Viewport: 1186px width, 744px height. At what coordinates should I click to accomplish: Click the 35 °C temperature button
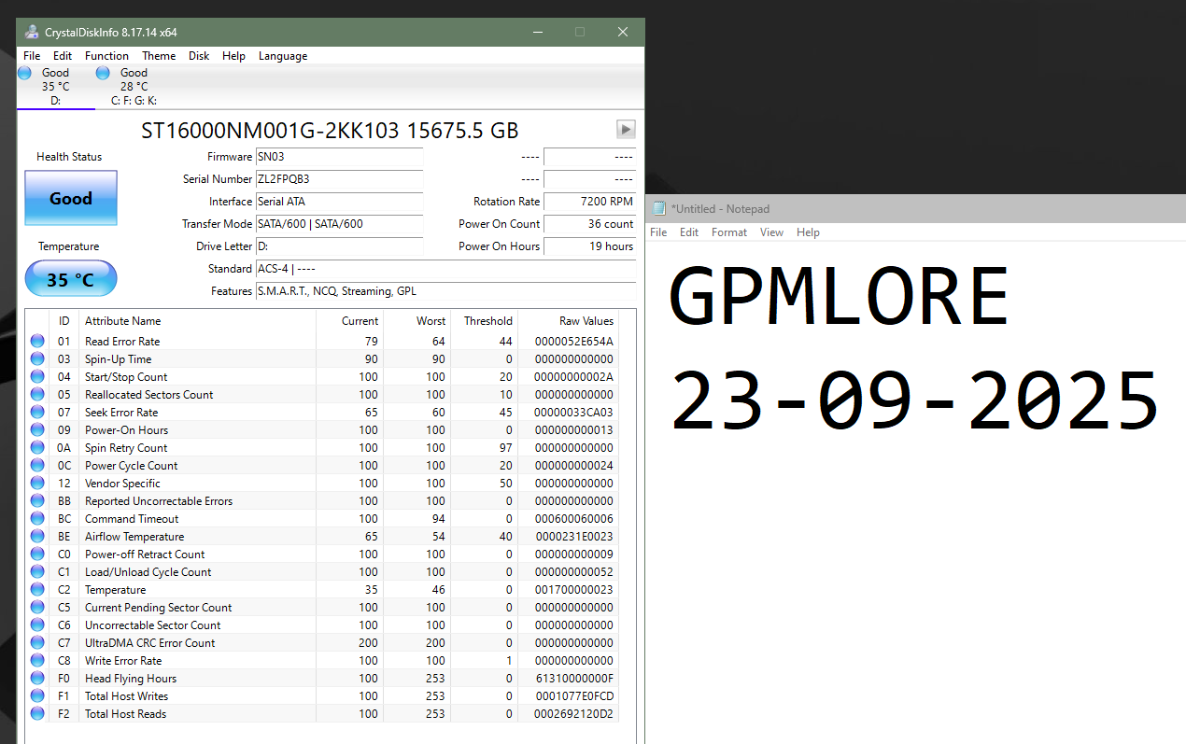(71, 279)
